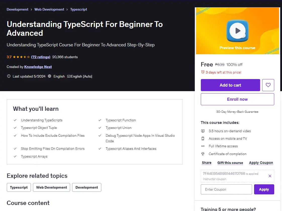The image size is (282, 211).
Task: Click the strikethrough ₱639 original price
Action: click(220, 64)
